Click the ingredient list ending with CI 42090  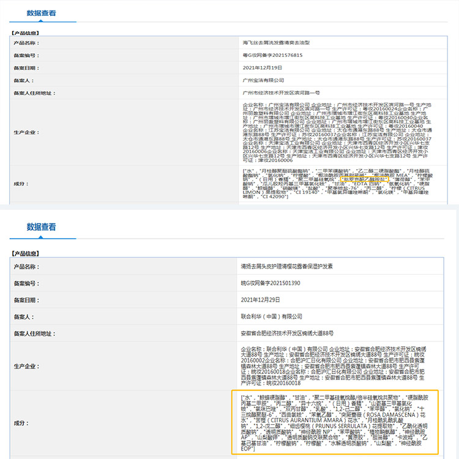point(337,184)
